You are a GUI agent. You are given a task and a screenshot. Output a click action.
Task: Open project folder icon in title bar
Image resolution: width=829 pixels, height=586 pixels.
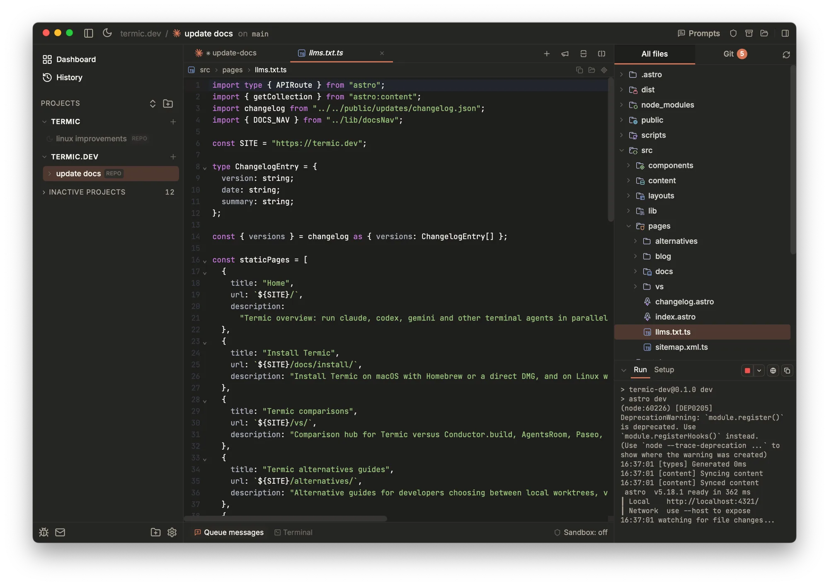point(764,33)
